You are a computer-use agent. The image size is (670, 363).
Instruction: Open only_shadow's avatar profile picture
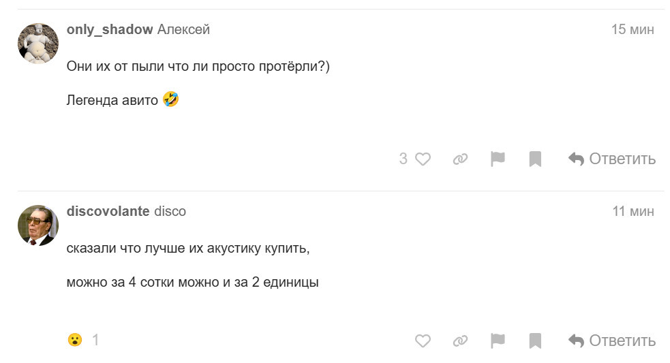[x=37, y=44]
